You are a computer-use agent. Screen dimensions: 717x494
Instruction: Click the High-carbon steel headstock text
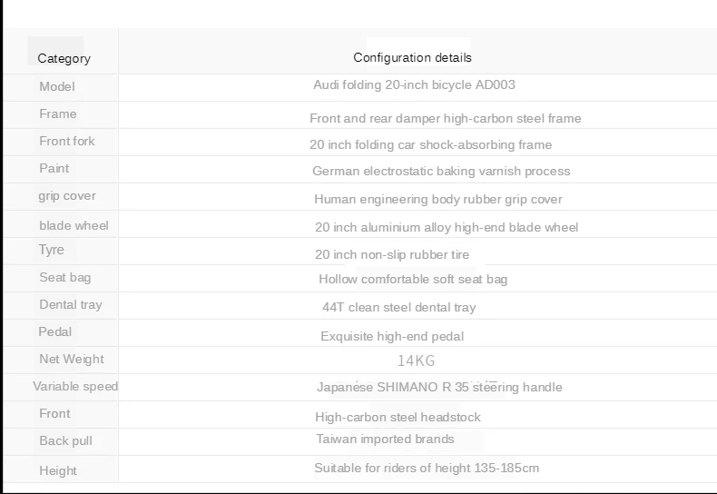398,417
